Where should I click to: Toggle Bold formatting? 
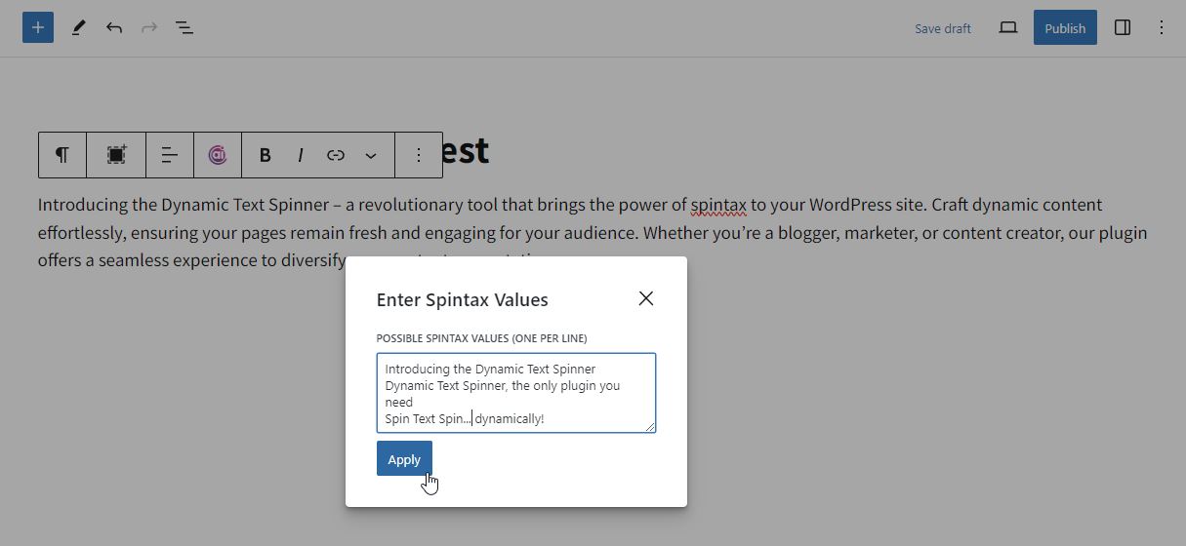coord(266,155)
